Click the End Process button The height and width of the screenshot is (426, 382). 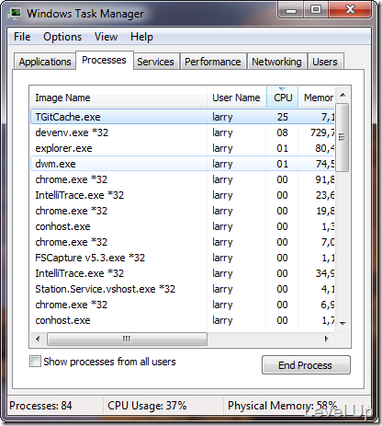click(306, 365)
